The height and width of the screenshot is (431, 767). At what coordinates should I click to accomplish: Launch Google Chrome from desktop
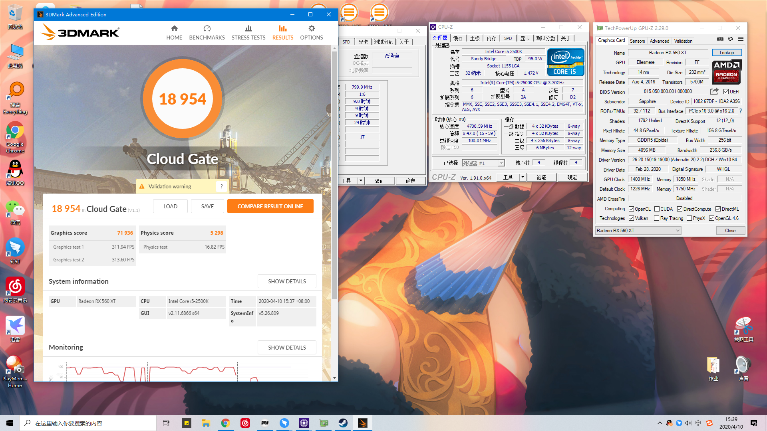pyautogui.click(x=15, y=137)
